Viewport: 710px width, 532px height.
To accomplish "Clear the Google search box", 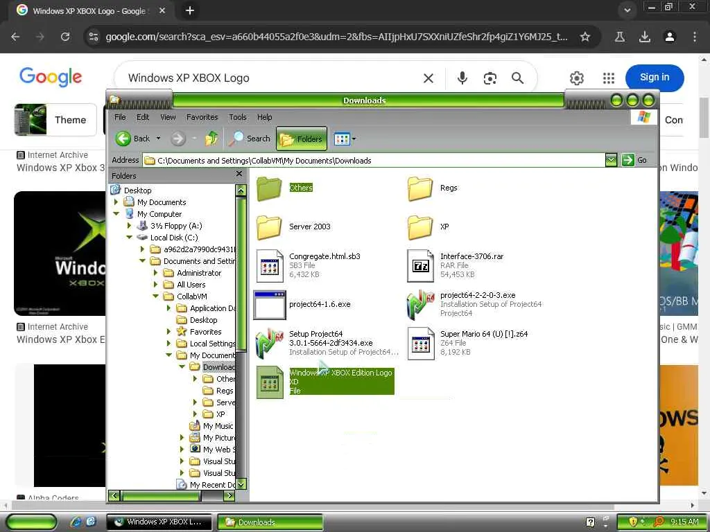I will pos(428,78).
